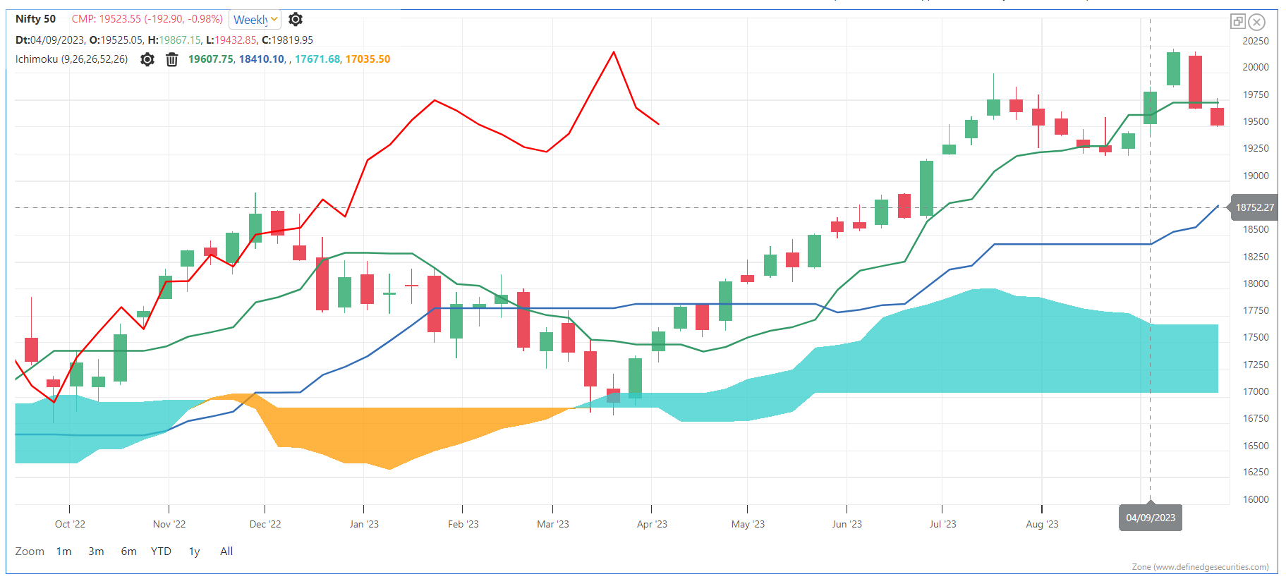Screen dimensions: 1286x579
Task: Click the 19000 price axis label
Action: pyautogui.click(x=1256, y=176)
